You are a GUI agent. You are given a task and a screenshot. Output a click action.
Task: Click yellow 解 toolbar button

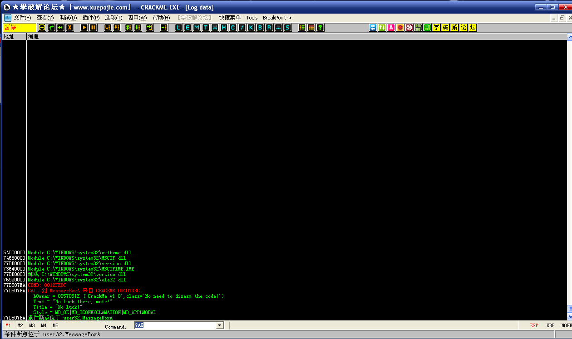click(454, 28)
